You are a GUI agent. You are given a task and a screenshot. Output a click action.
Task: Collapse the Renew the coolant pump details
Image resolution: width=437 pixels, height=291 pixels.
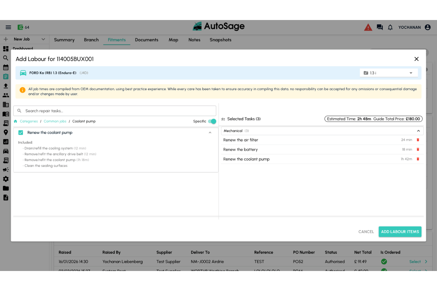click(x=210, y=133)
